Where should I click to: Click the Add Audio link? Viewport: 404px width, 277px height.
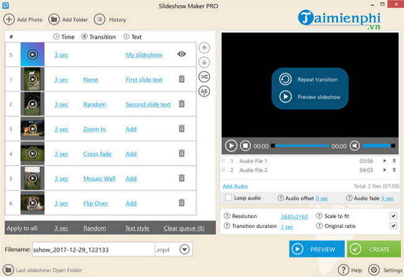point(235,186)
